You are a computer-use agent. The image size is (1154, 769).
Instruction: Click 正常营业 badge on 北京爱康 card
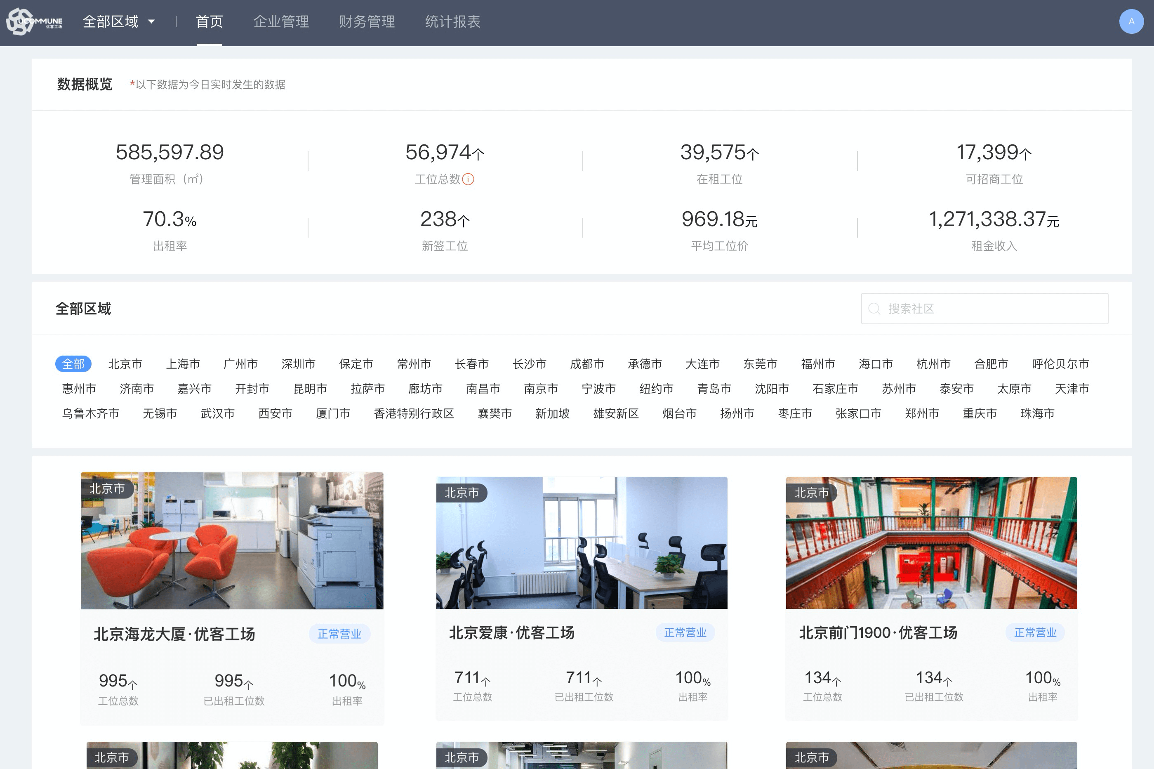[x=685, y=633]
